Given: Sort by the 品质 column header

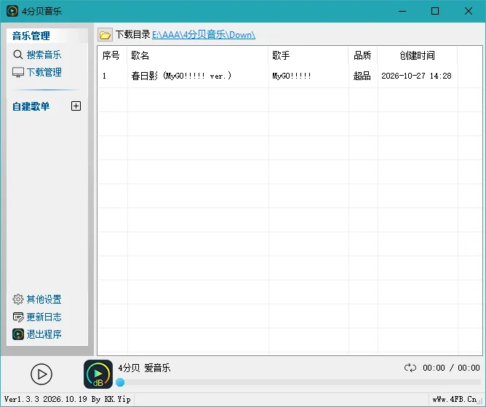Looking at the screenshot, I should tap(363, 55).
